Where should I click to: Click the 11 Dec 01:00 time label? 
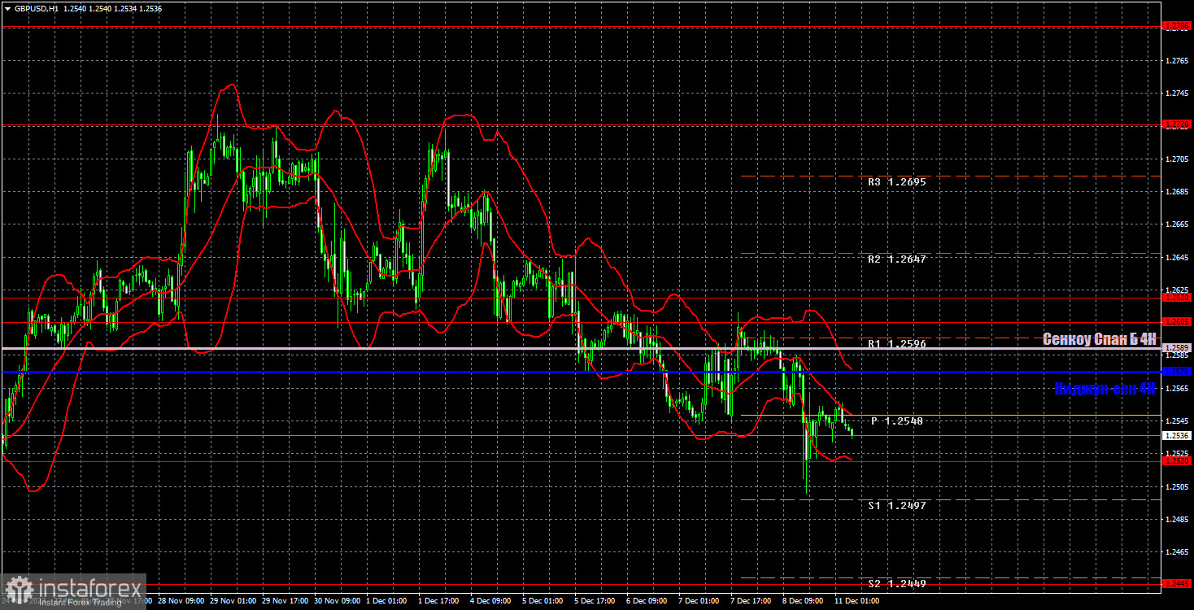pos(856,602)
